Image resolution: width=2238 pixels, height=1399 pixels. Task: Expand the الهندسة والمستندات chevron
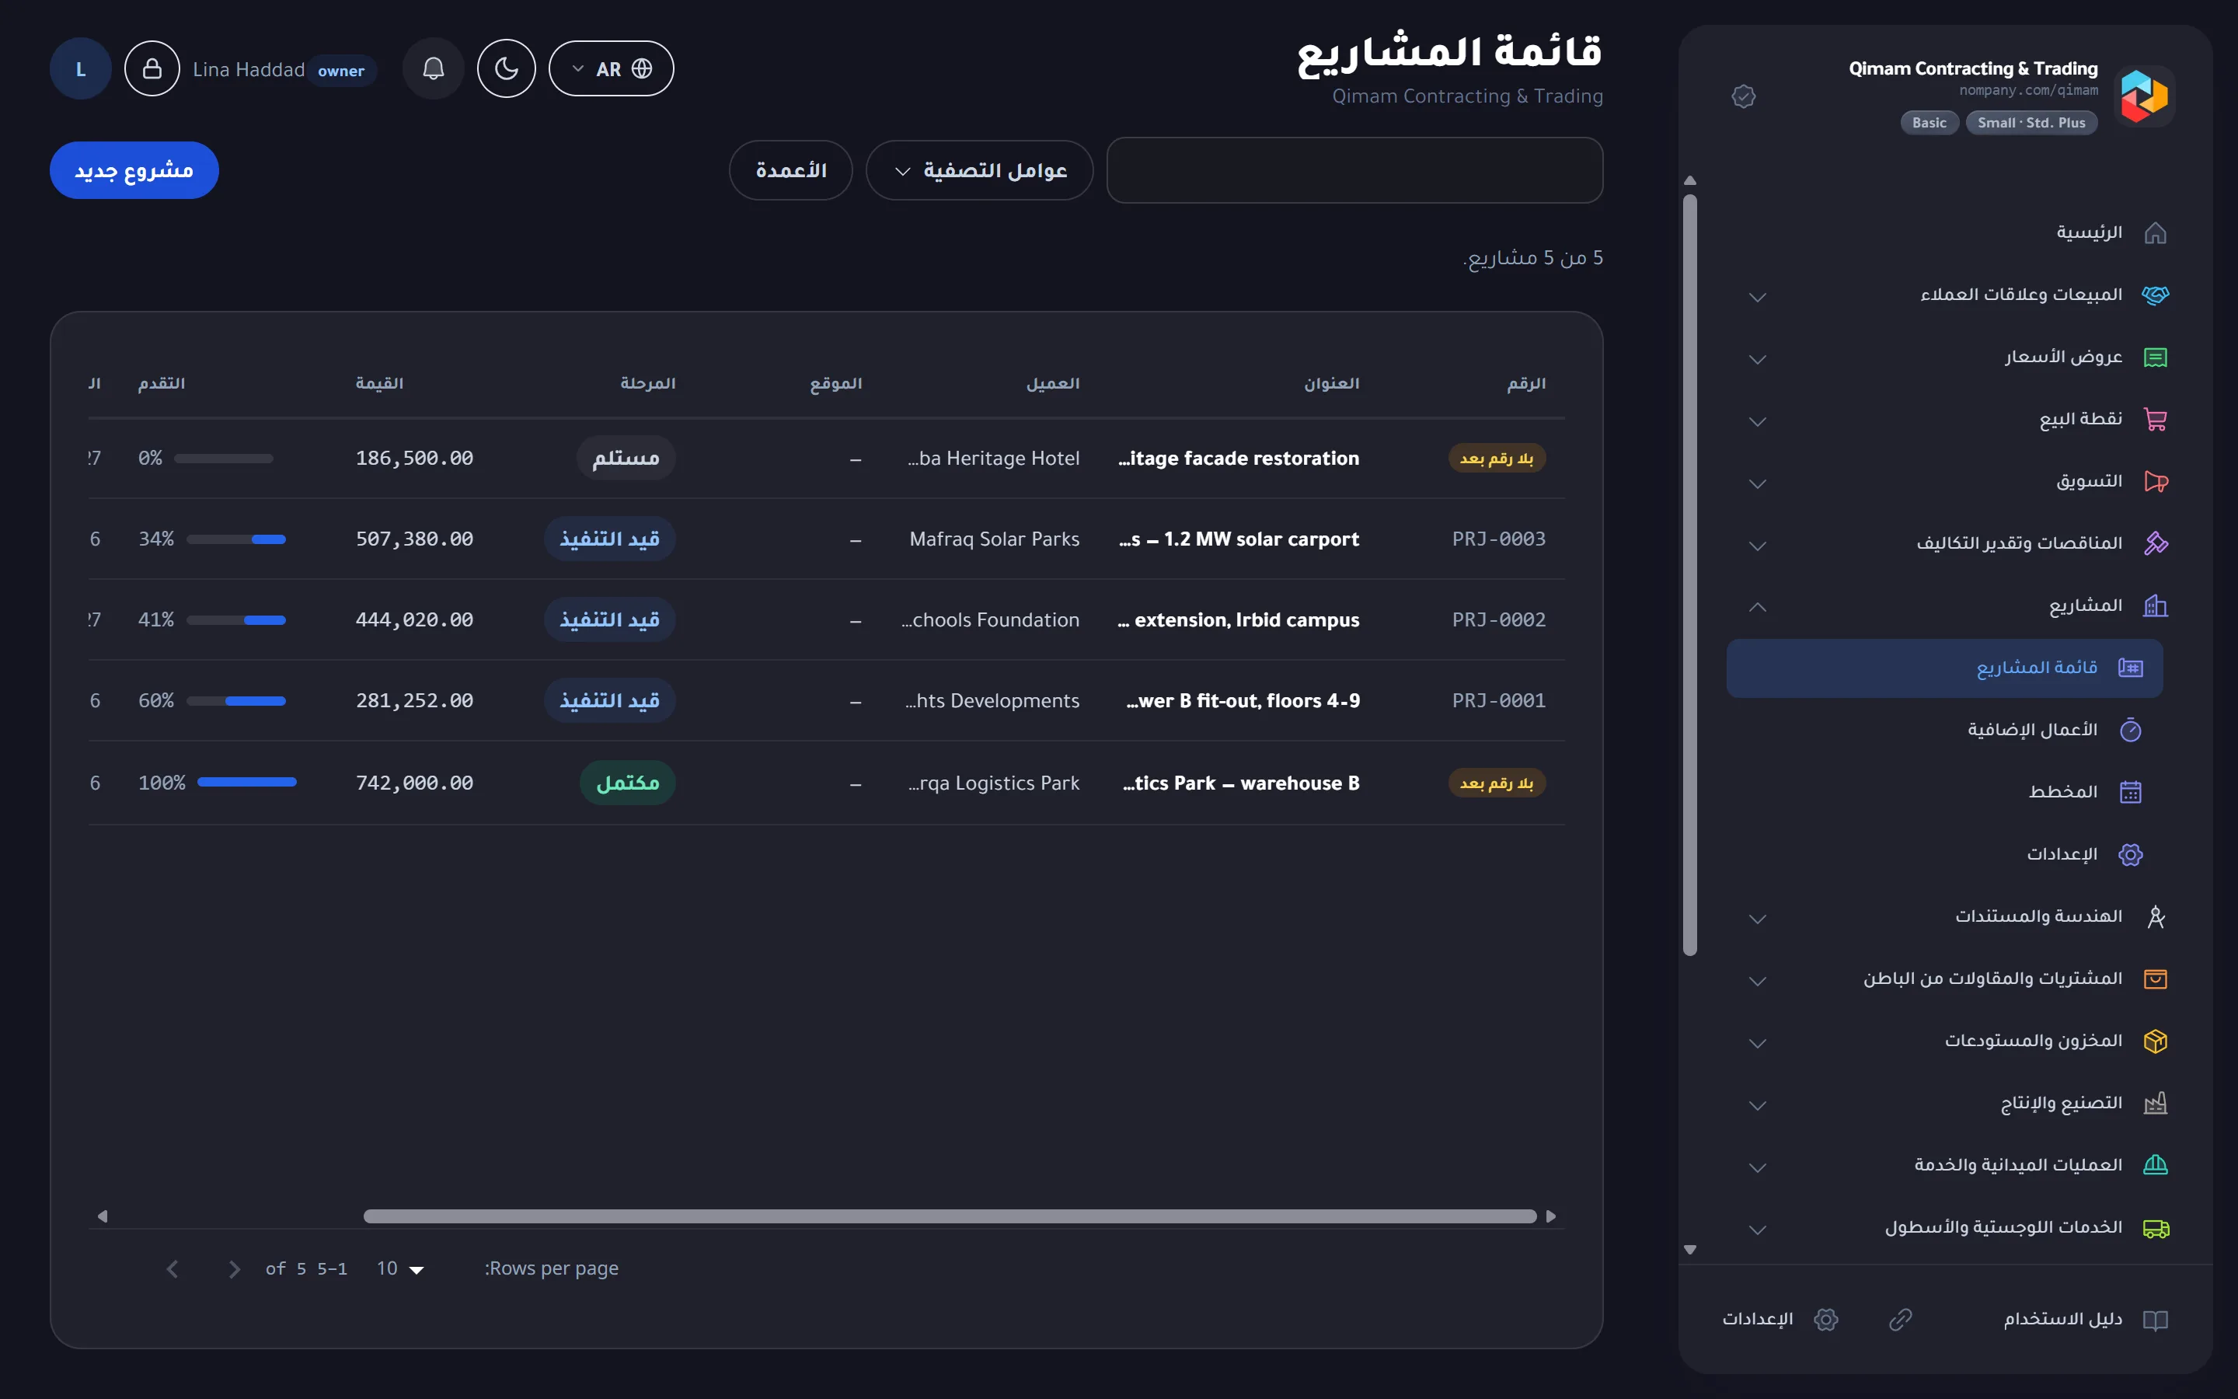tap(1758, 919)
